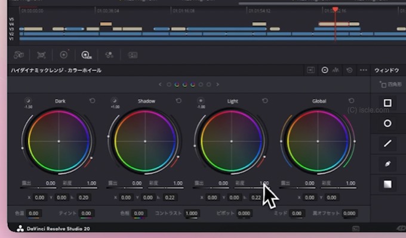Open the HDR palette three-dots options menu

362,70
